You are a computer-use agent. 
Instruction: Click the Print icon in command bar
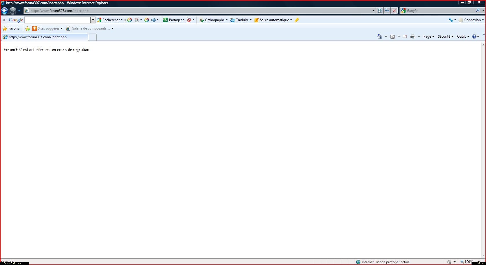click(413, 36)
